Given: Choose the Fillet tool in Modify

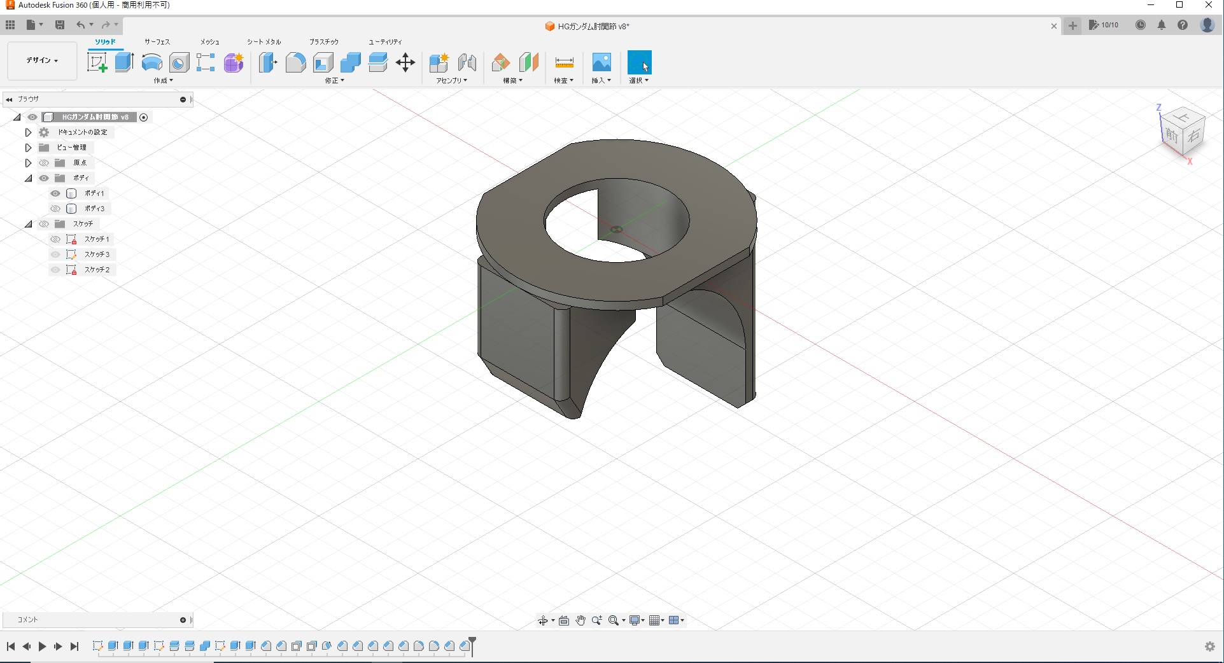Looking at the screenshot, I should [x=295, y=62].
